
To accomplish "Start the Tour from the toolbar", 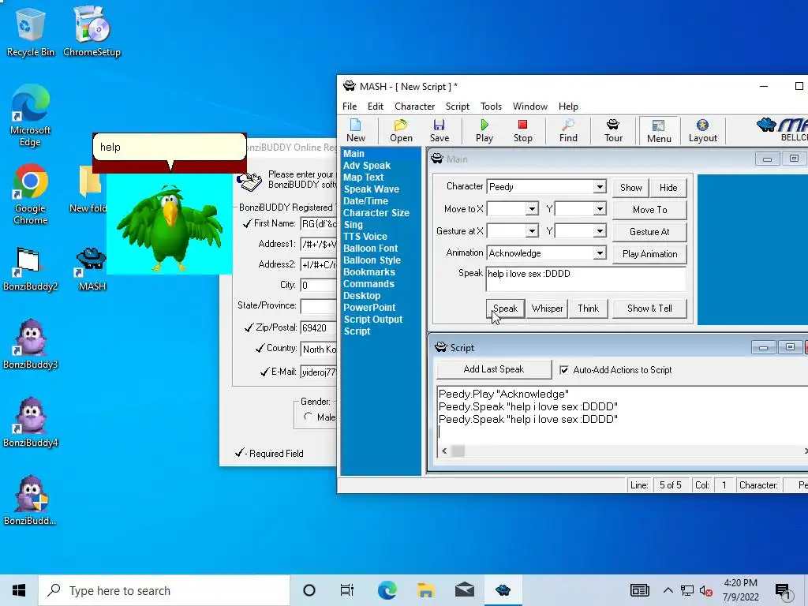I will pyautogui.click(x=613, y=131).
